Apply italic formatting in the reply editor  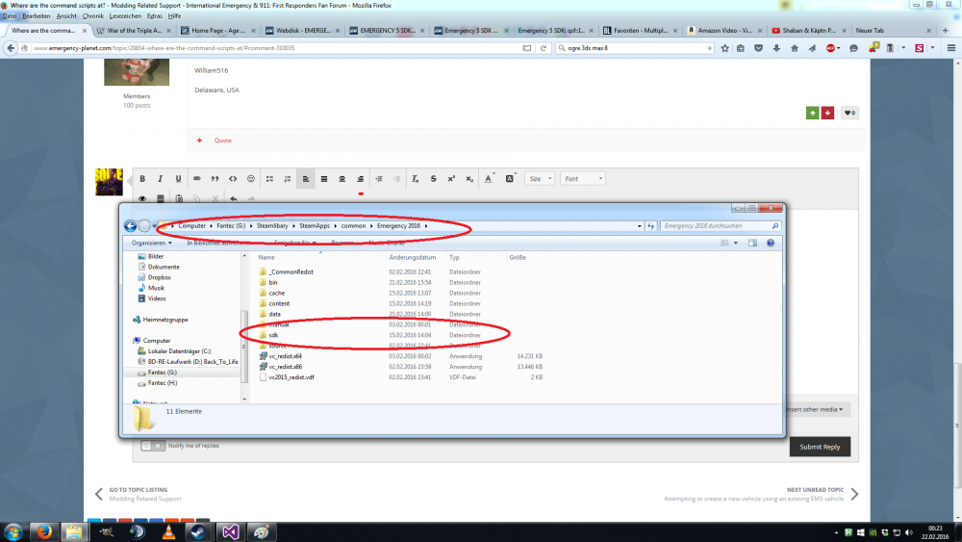tap(160, 179)
